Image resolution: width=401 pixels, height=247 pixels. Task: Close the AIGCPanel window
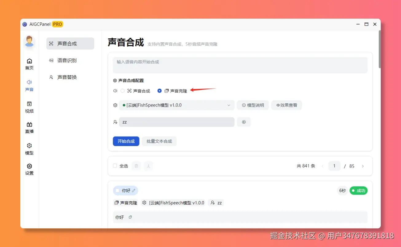point(375,24)
